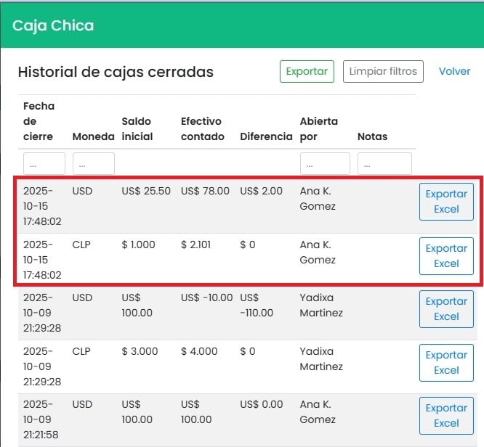Image resolution: width=484 pixels, height=447 pixels.
Task: Click into the Notas filter input
Action: (x=384, y=164)
